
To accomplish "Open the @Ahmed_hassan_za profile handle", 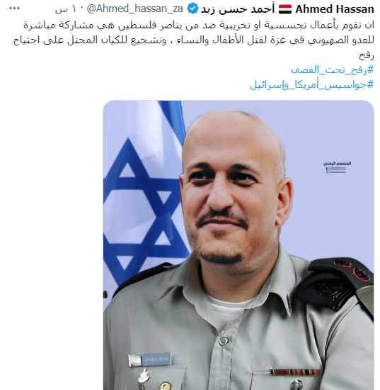I will (x=134, y=9).
